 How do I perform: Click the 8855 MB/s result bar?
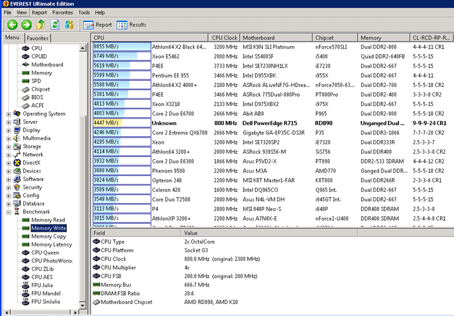click(122, 47)
